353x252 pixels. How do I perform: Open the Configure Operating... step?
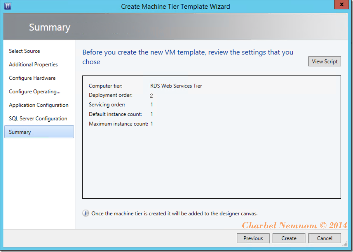(35, 91)
